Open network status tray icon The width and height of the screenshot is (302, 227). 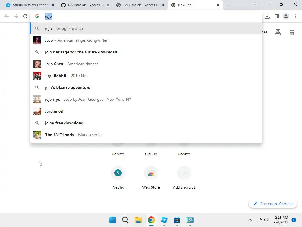(x=260, y=220)
